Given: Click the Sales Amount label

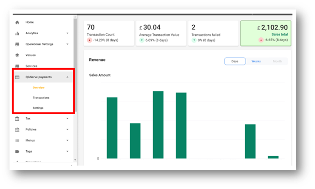Looking at the screenshot, I should [100, 75].
